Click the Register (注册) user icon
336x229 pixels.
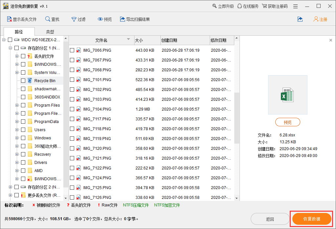316,19
